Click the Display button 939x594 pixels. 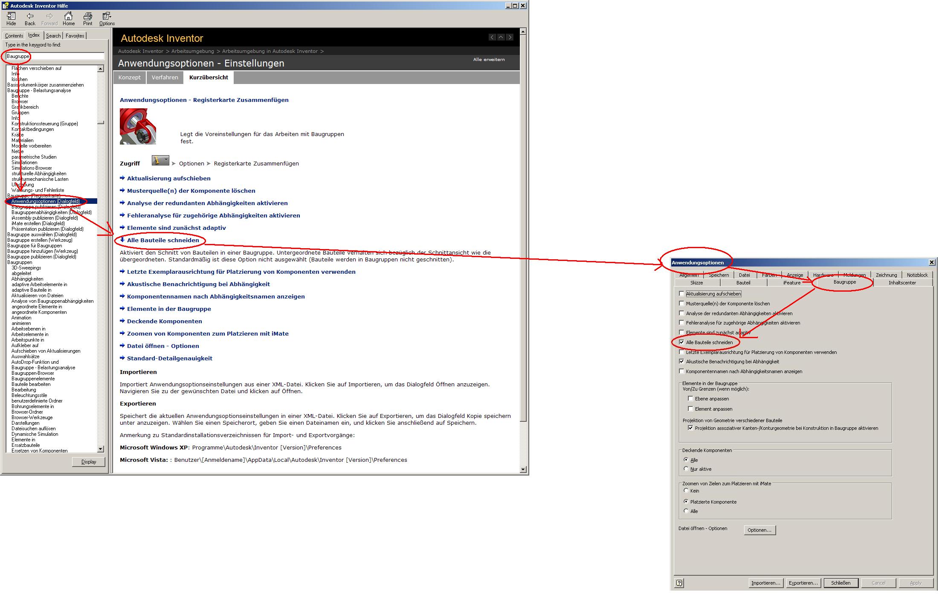pos(89,462)
